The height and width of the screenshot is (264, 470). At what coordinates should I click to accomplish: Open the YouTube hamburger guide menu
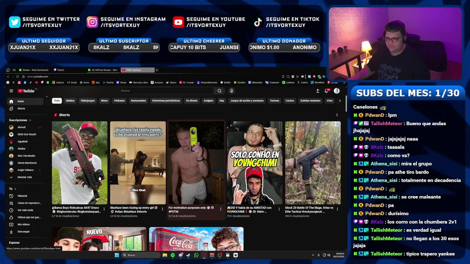(x=11, y=91)
